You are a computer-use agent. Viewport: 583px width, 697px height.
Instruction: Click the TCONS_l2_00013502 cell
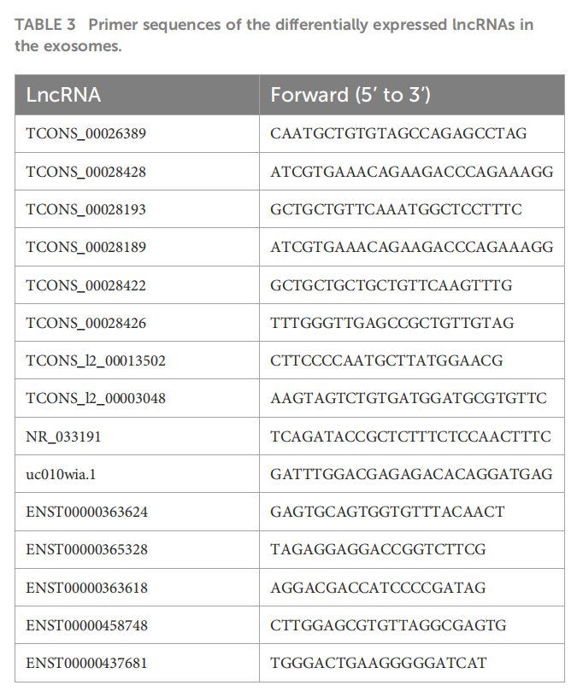[x=96, y=360]
